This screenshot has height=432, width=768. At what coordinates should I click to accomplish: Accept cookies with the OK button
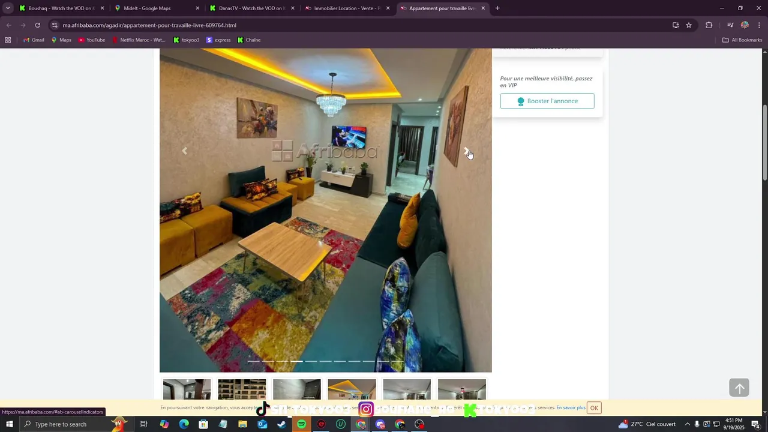point(594,408)
